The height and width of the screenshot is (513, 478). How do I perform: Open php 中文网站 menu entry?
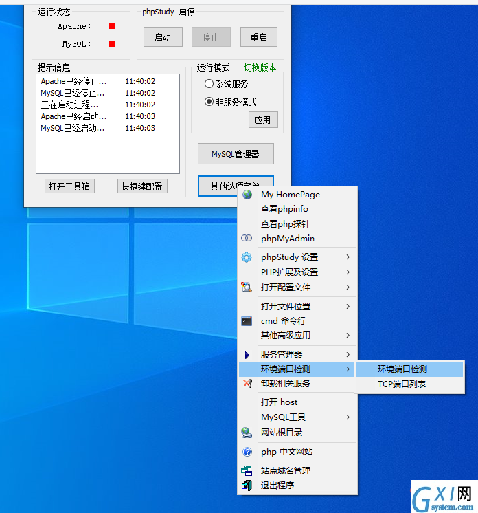point(297,452)
